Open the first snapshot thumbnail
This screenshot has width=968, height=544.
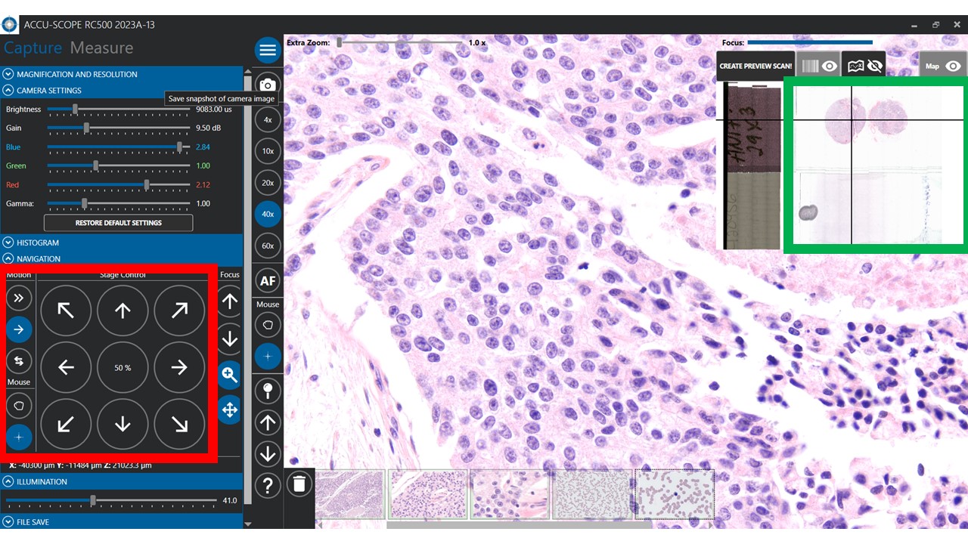pos(349,494)
